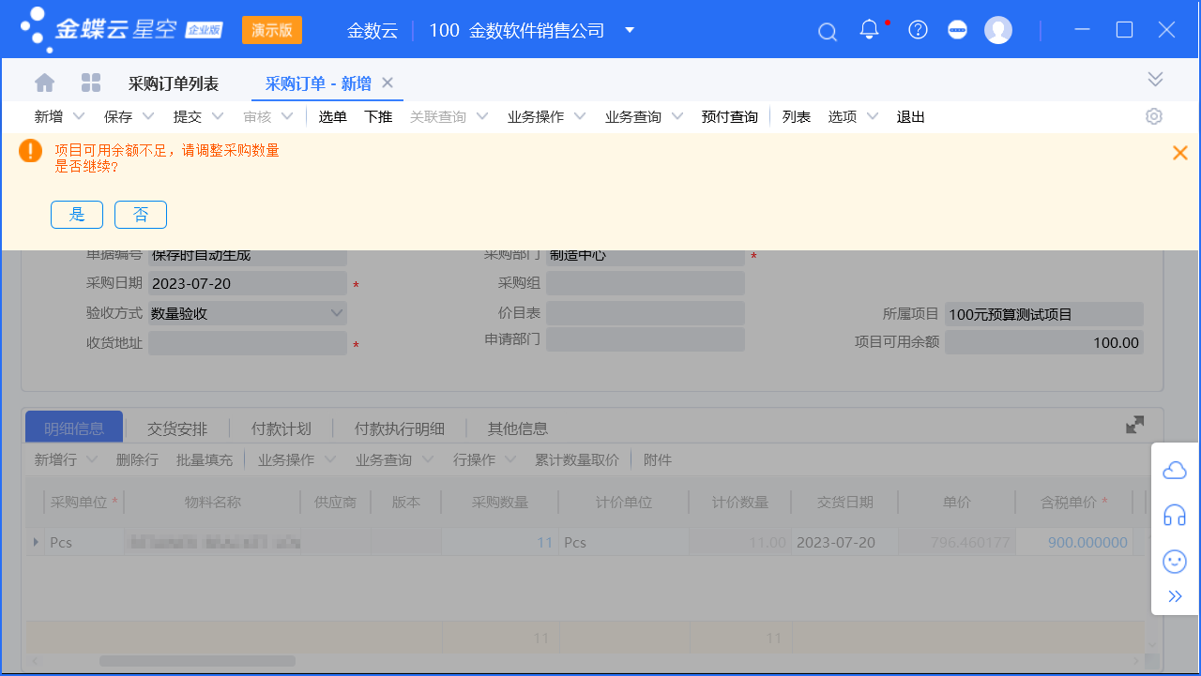The image size is (1201, 676).
Task: Expand the 保存 dropdown arrow
Action: (148, 116)
